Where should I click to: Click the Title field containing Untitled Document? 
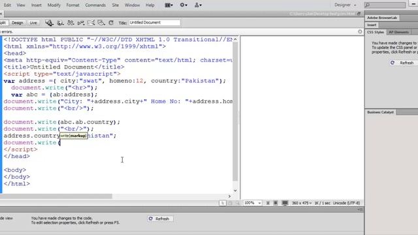pyautogui.click(x=155, y=23)
